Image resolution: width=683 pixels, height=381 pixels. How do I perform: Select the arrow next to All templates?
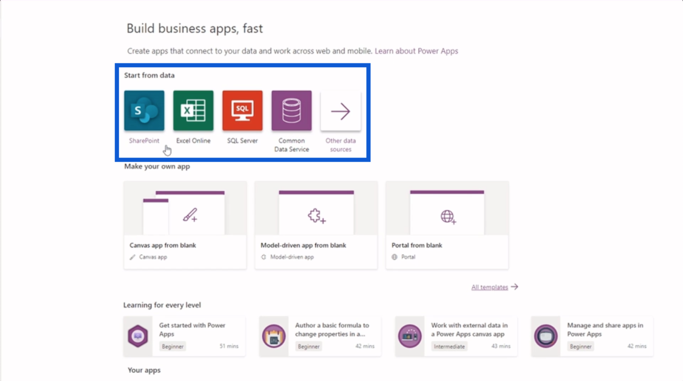pyautogui.click(x=515, y=287)
